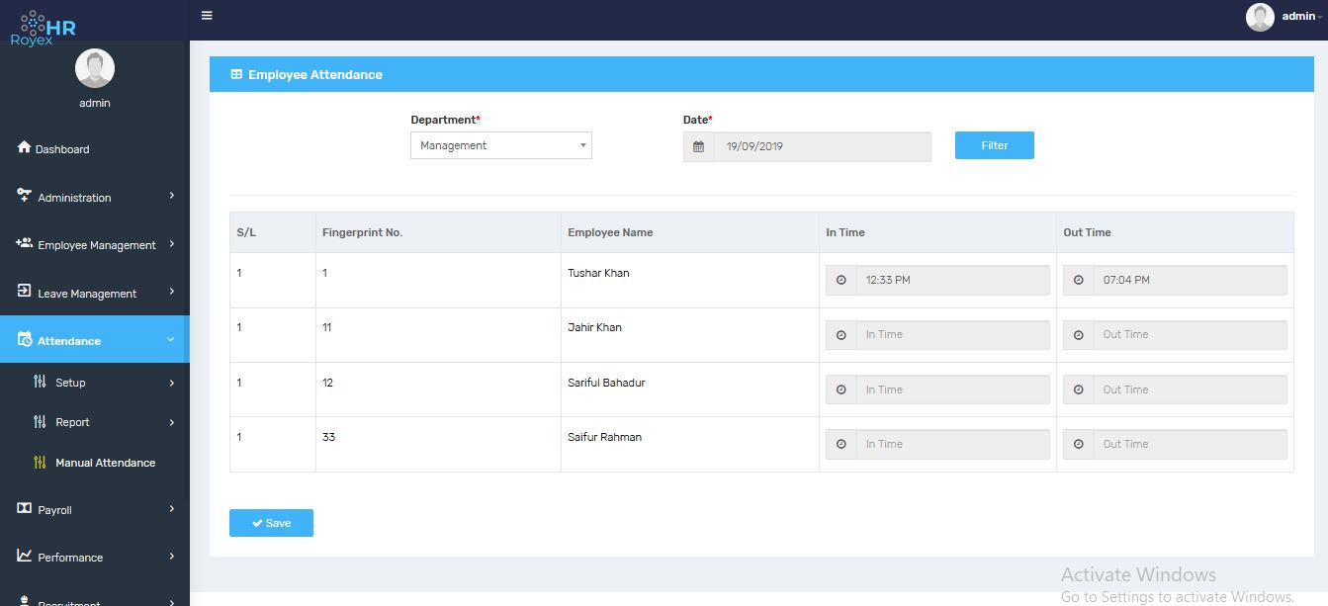Viewport: 1328px width, 606px height.
Task: Open the Performance sidebar link
Action: point(95,558)
